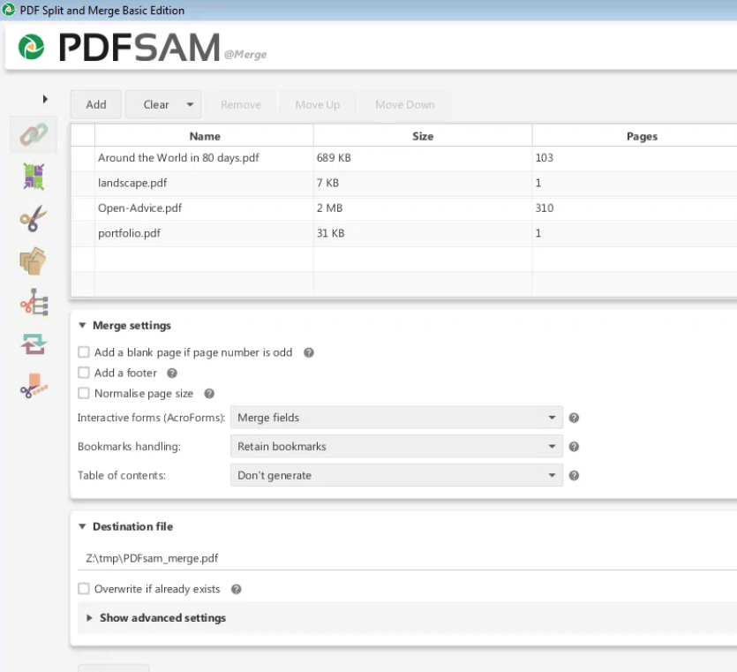Check the Add a footer option
Image resolution: width=737 pixels, height=672 pixels.
[x=84, y=373]
